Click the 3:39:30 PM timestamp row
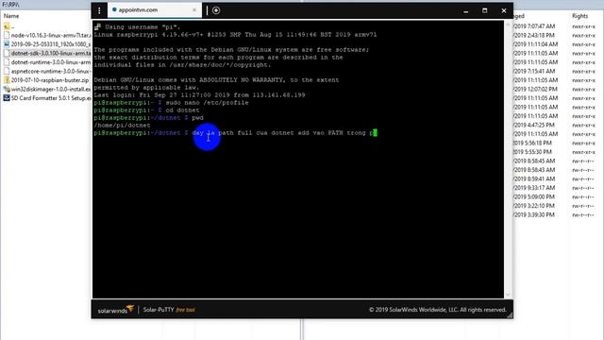Image resolution: width=604 pixels, height=340 pixels. [533, 214]
